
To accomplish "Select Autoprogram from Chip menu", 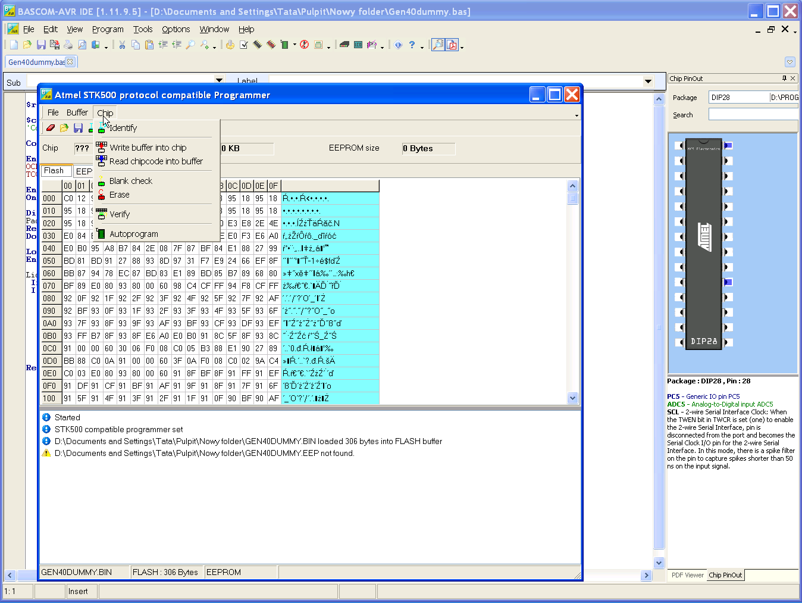I will pos(133,234).
